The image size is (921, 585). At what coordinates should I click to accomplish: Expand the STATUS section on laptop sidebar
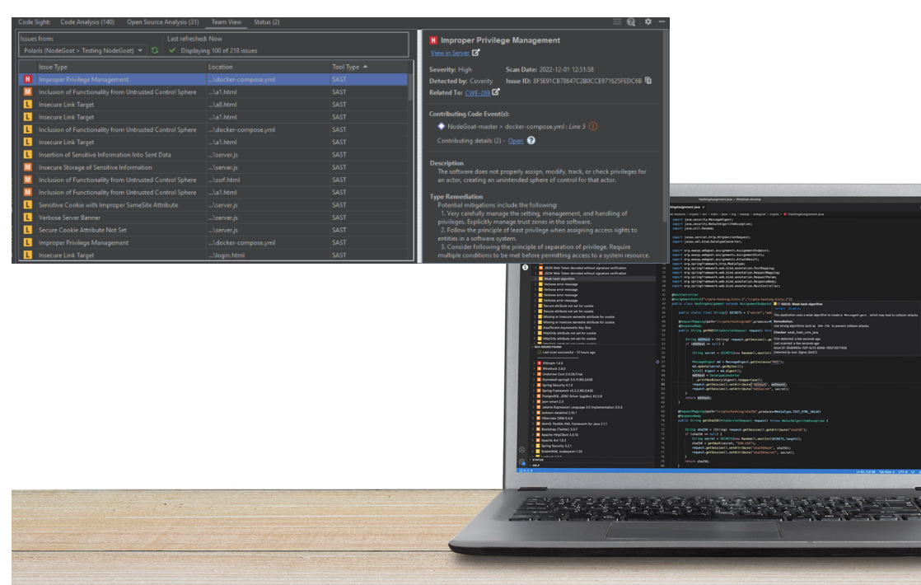click(531, 460)
